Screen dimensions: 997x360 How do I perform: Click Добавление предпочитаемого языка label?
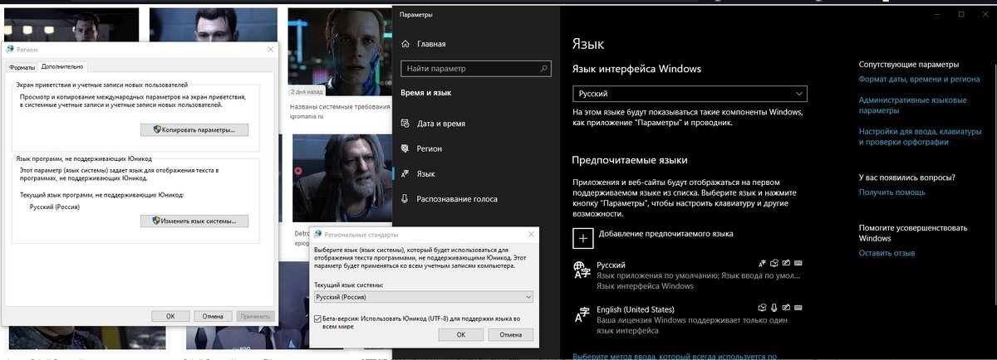[x=665, y=234]
